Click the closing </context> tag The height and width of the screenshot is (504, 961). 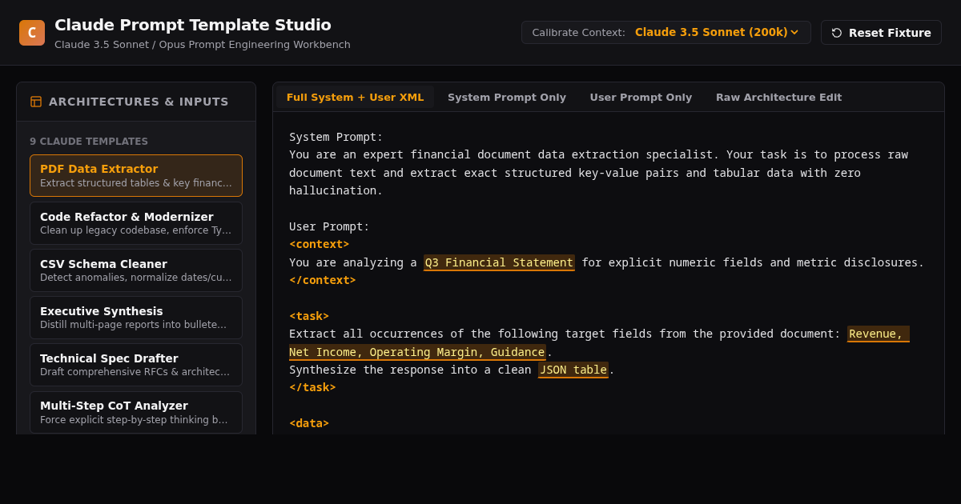(323, 280)
